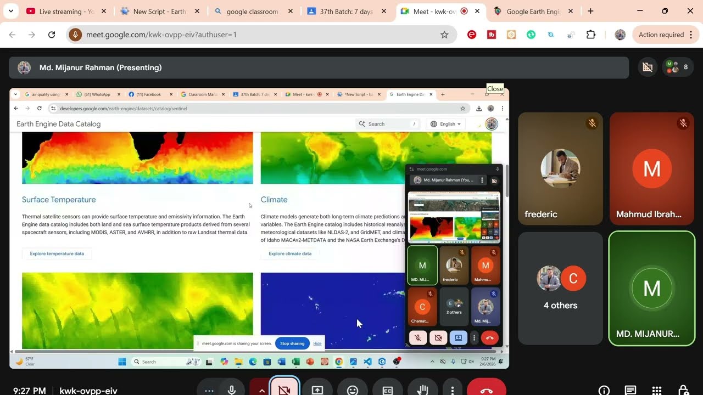Select frederic participant tile

560,168
